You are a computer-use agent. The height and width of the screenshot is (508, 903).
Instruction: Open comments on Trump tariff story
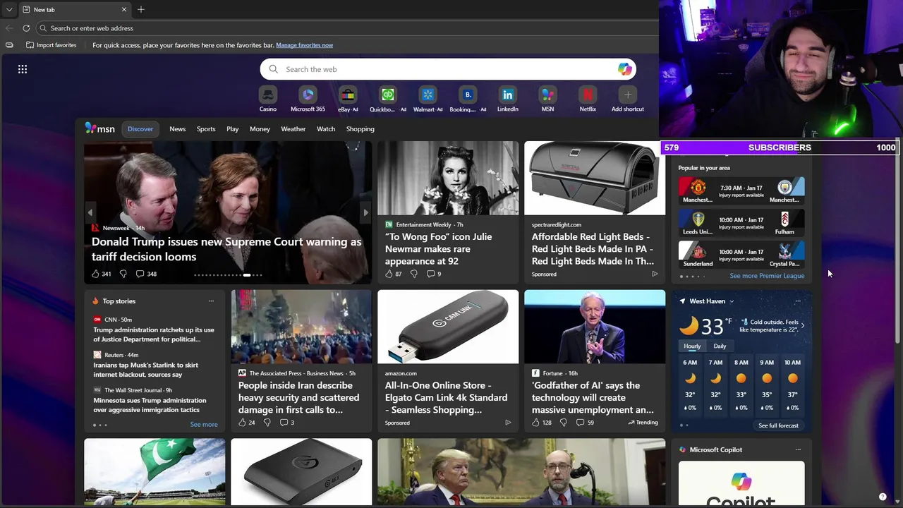[x=146, y=274]
